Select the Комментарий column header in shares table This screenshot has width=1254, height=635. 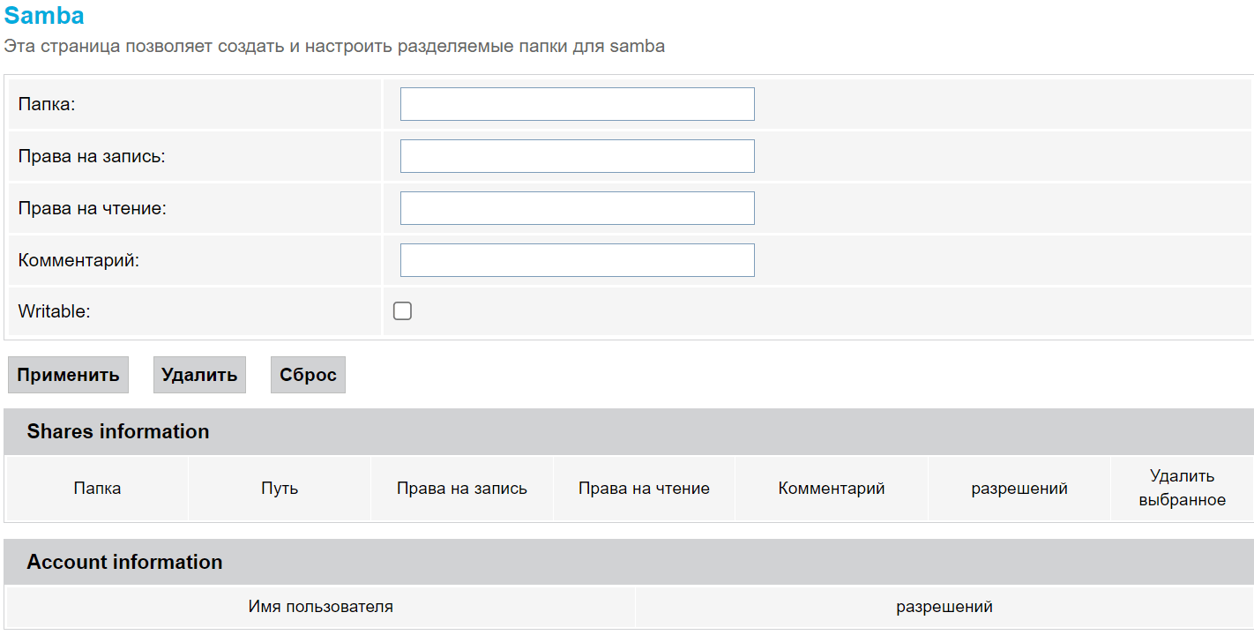click(x=832, y=489)
